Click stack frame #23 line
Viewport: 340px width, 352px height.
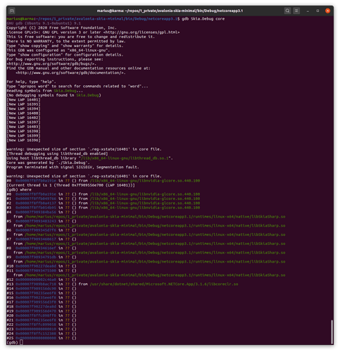tap(42, 329)
